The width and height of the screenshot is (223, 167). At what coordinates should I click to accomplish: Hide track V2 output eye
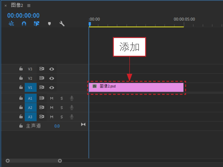click(x=52, y=78)
